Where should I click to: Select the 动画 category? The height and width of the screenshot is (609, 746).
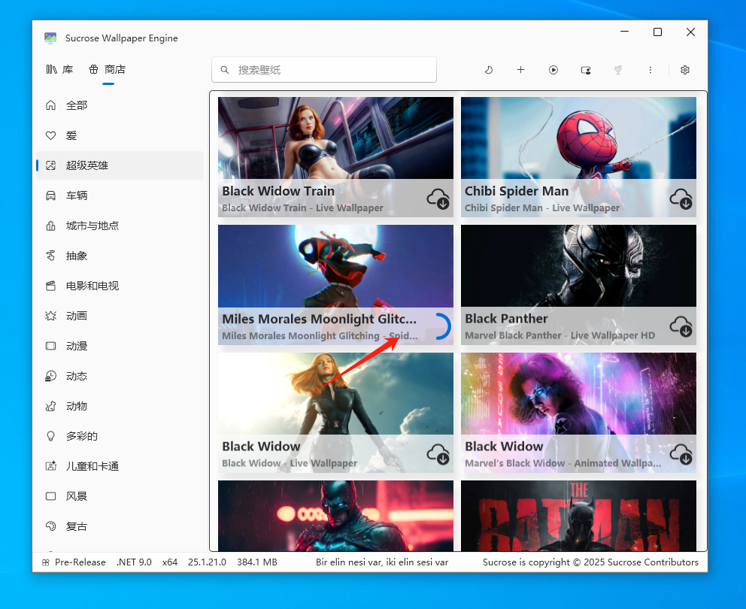coord(120,316)
